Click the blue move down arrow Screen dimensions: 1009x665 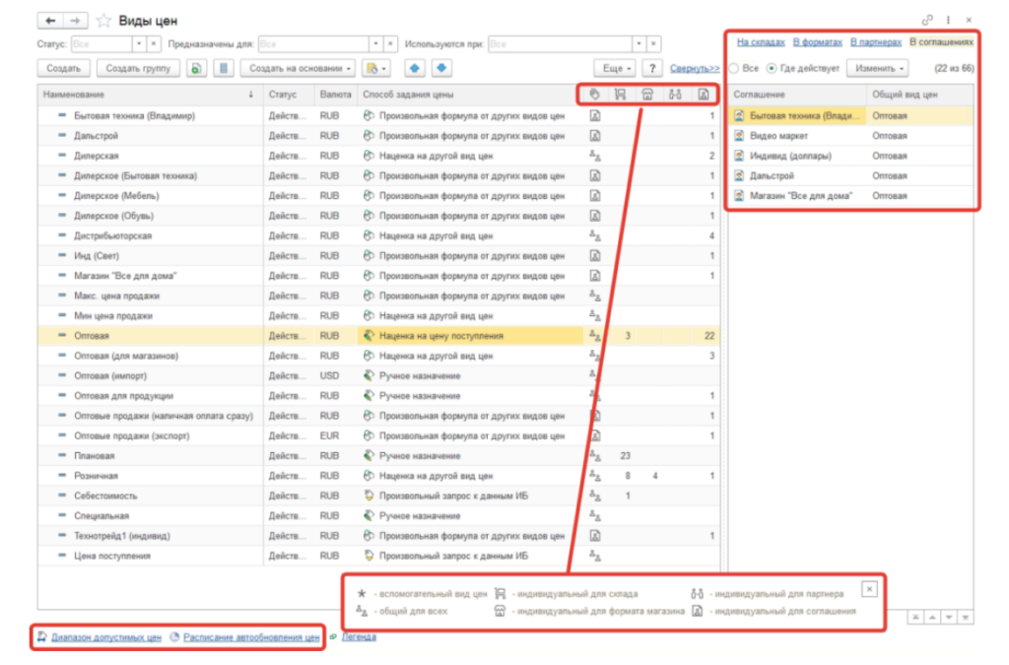[x=441, y=68]
